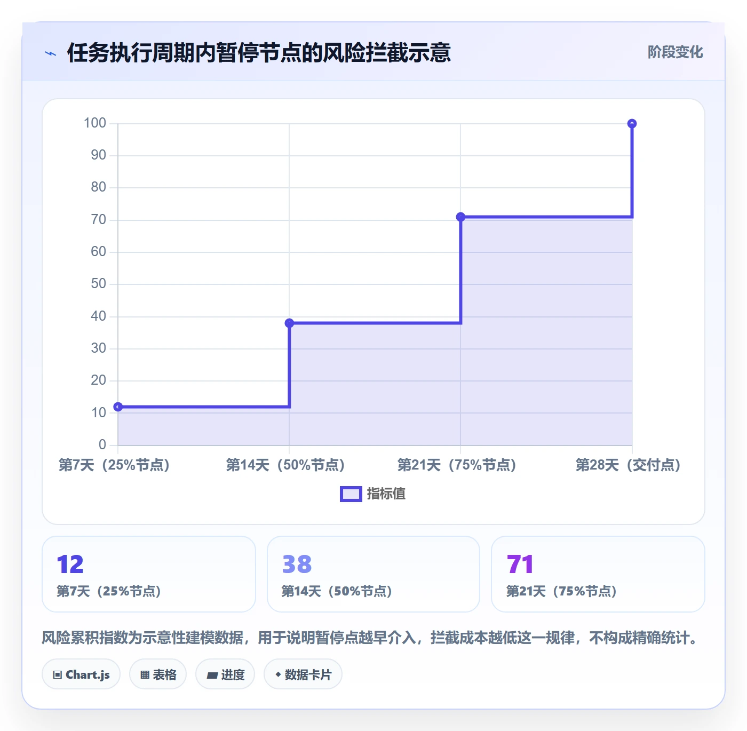
Task: Click the x-axis label 第7天（25%节点）
Action: pyautogui.click(x=114, y=465)
